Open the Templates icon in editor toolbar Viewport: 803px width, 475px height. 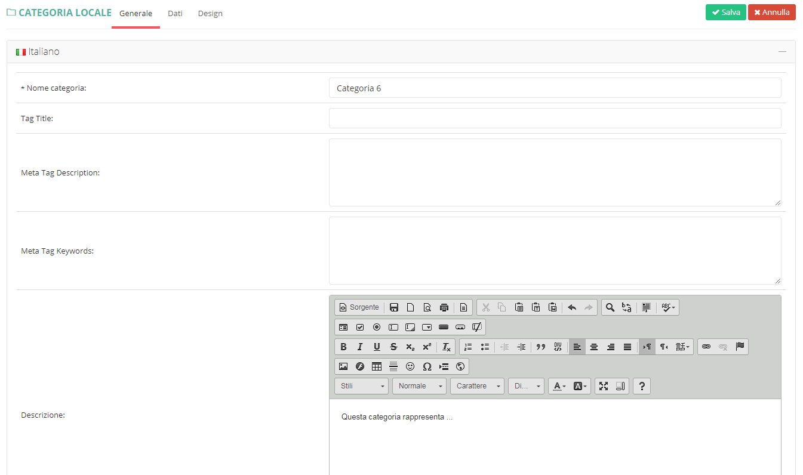point(464,307)
